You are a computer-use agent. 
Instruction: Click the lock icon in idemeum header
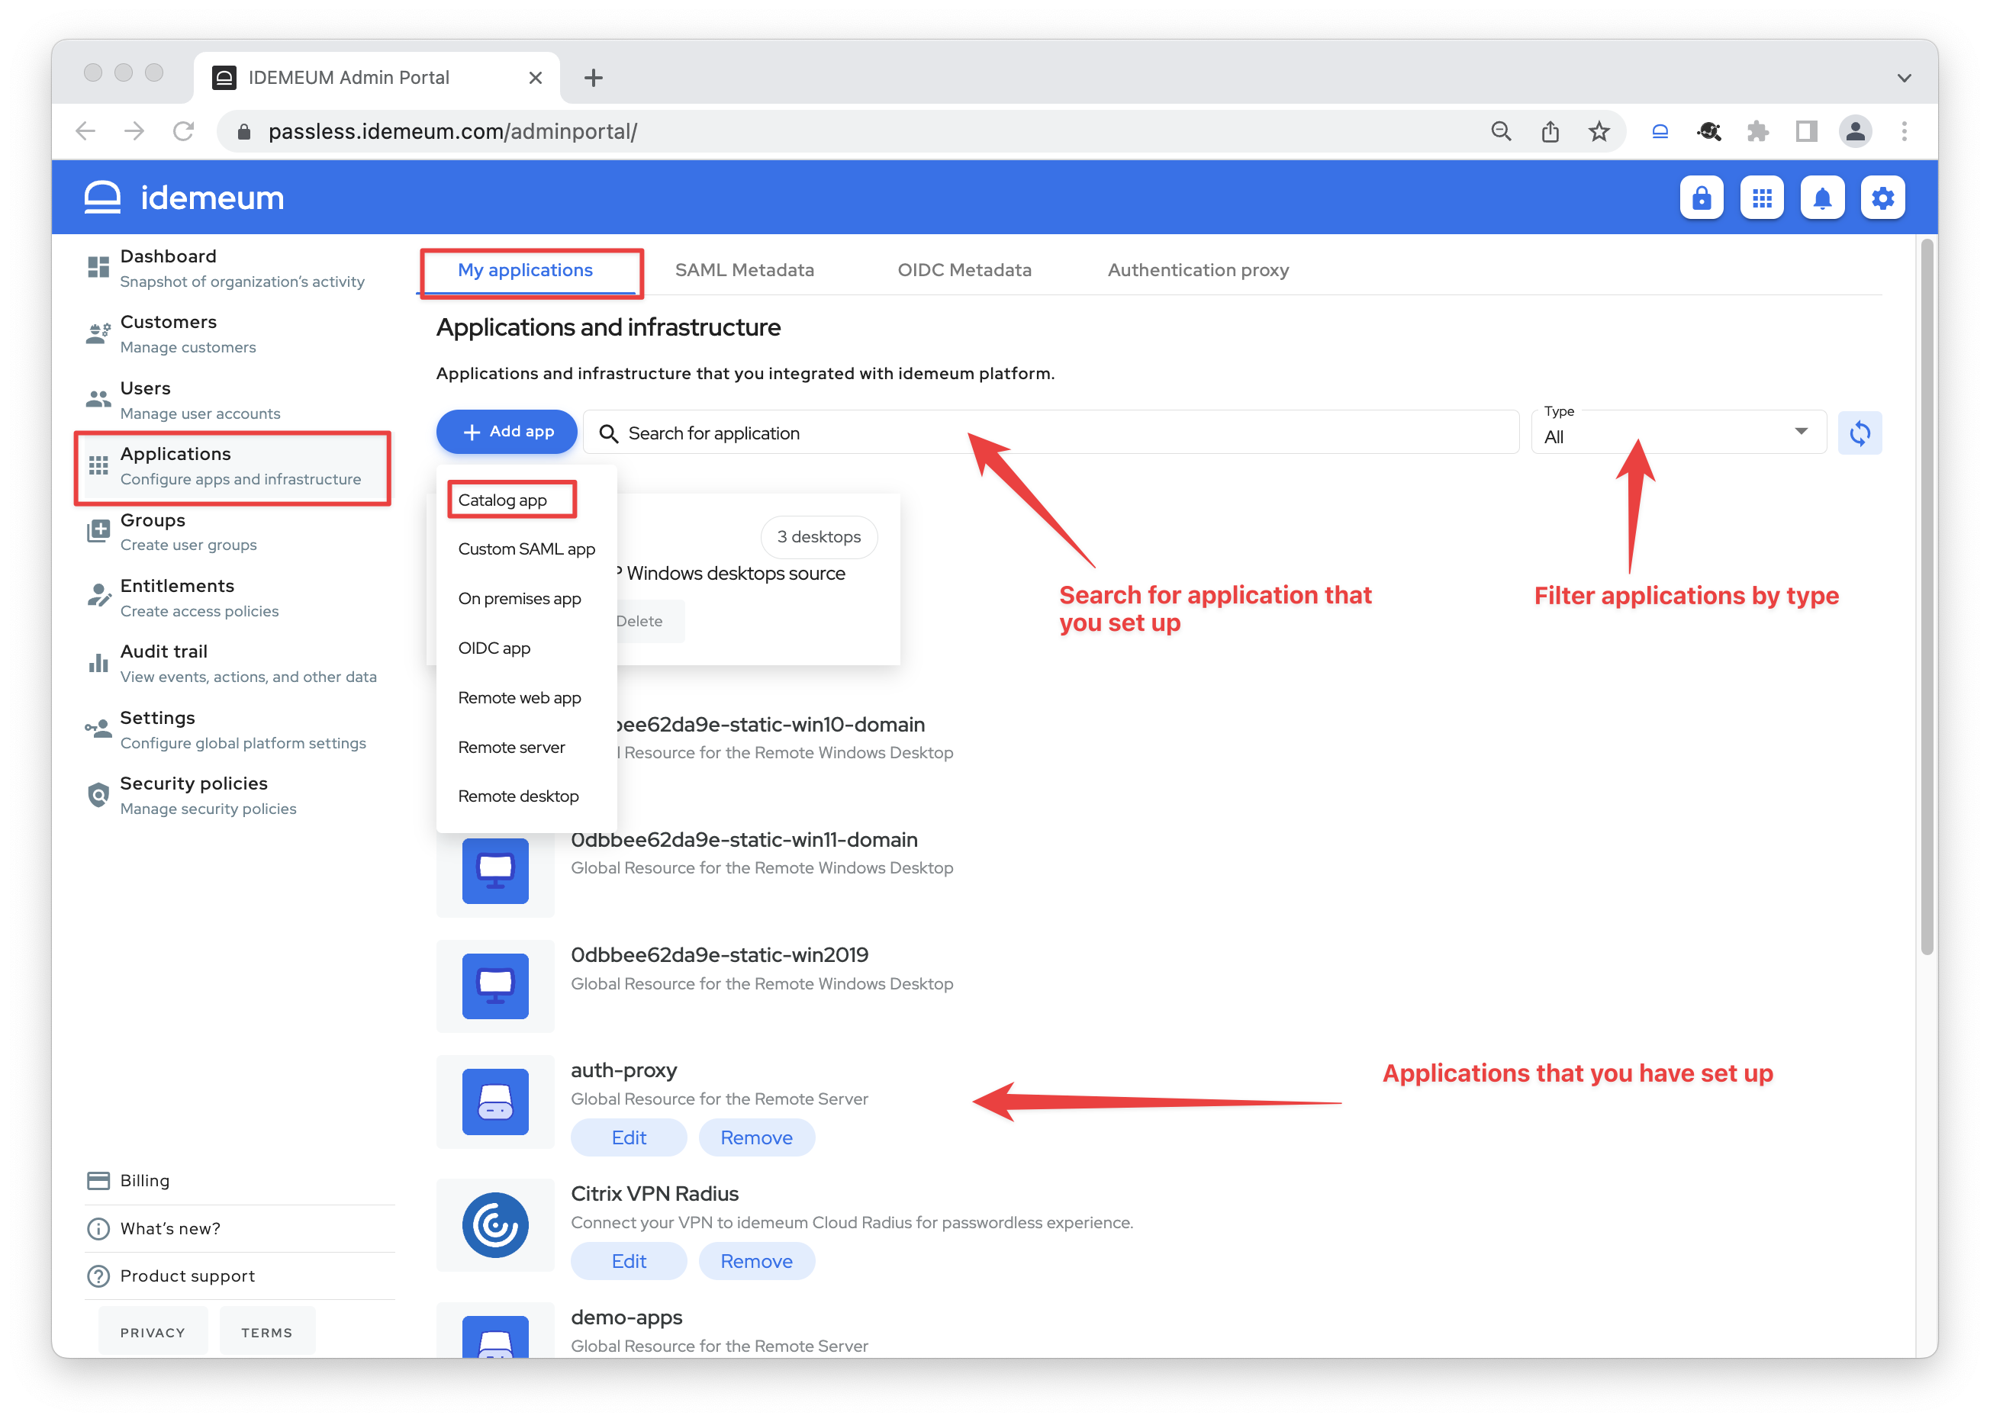click(x=1701, y=198)
